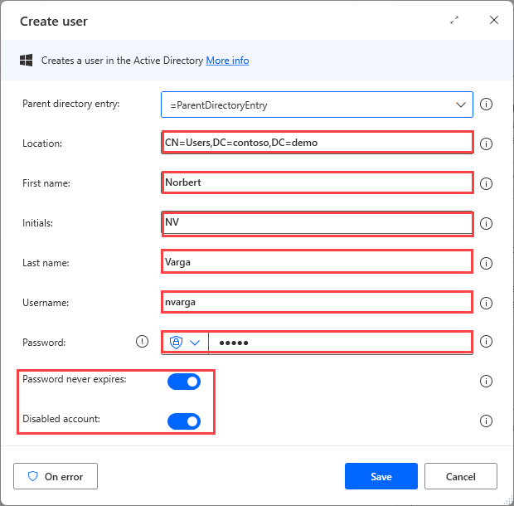Click the info icon for Last name
This screenshot has height=506, width=514.
487,263
